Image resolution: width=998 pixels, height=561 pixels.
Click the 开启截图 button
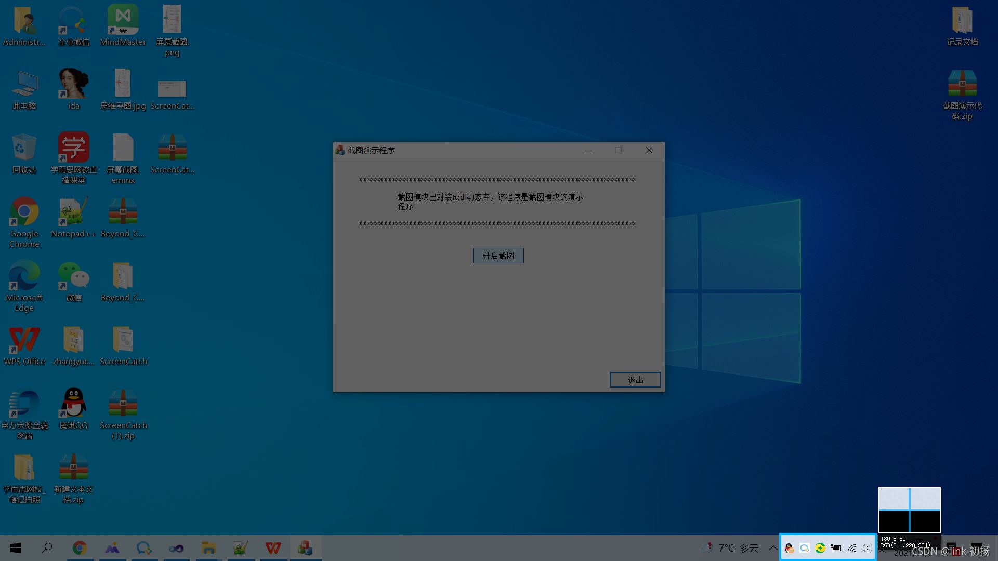point(498,255)
